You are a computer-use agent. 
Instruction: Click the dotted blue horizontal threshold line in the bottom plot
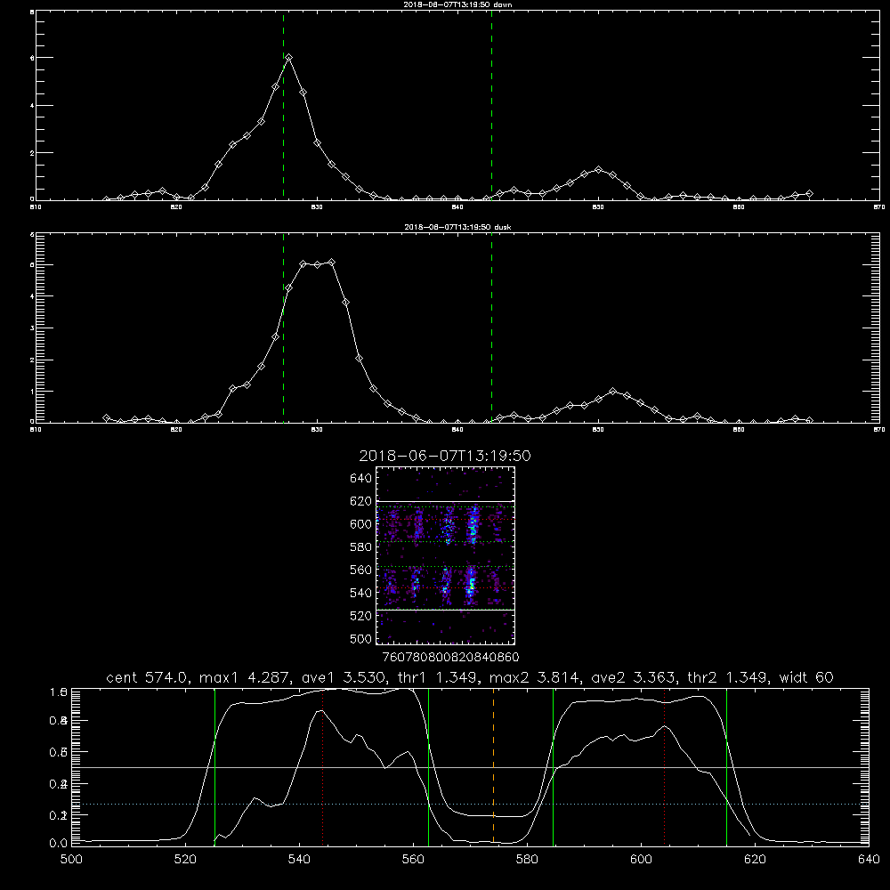coord(470,805)
